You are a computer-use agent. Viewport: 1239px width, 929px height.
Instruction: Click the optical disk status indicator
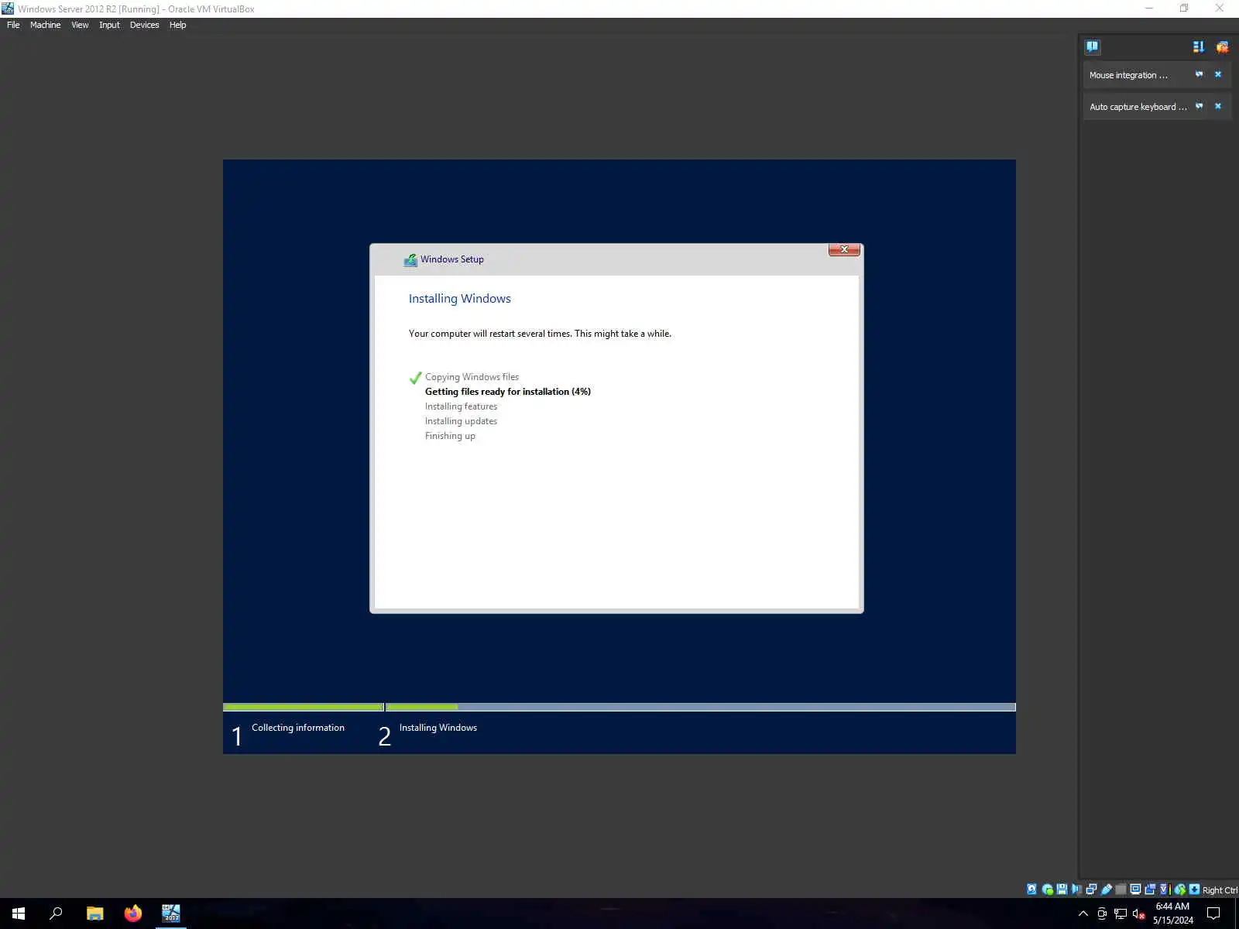click(1047, 890)
